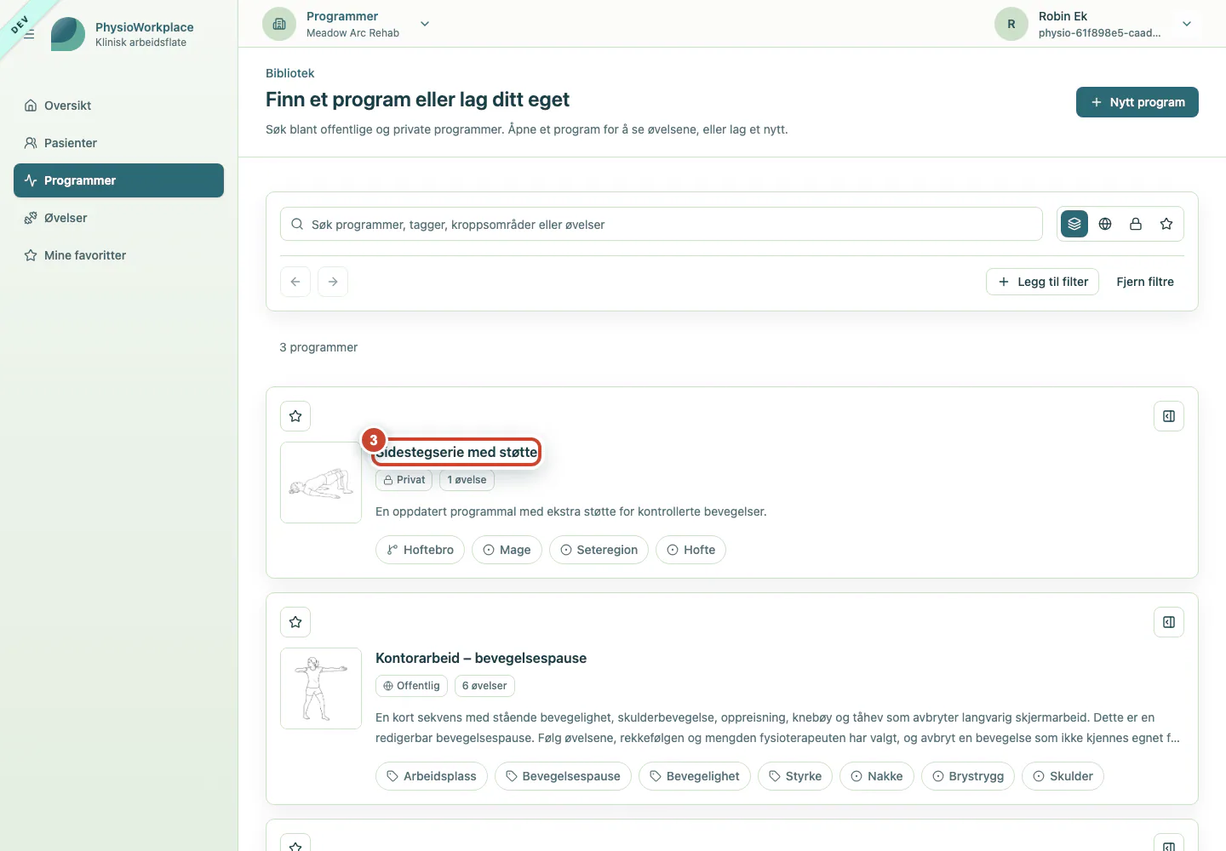Viewport: 1226px width, 851px height.
Task: Select the Bevegelsespause tag
Action: click(x=564, y=776)
